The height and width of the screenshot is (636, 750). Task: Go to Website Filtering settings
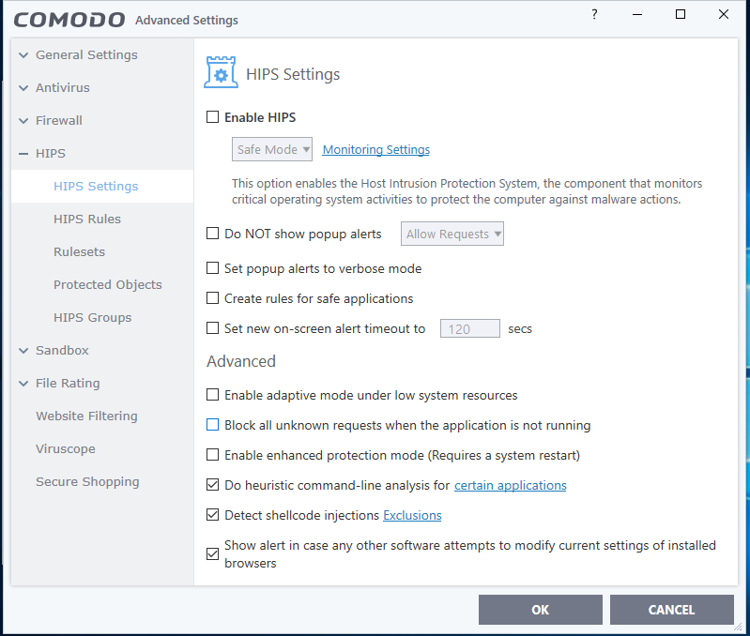(86, 416)
